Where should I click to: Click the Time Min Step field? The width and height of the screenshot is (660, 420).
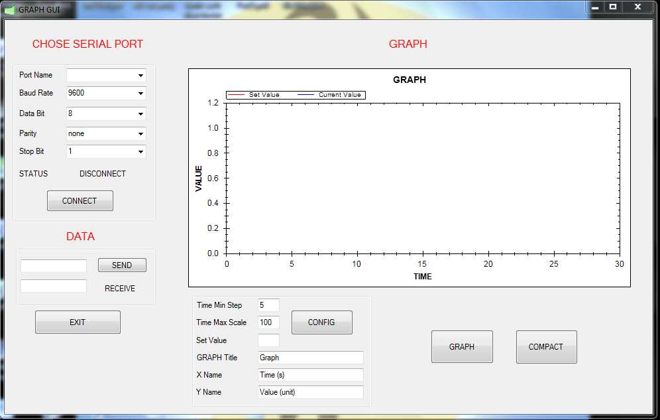pyautogui.click(x=268, y=305)
